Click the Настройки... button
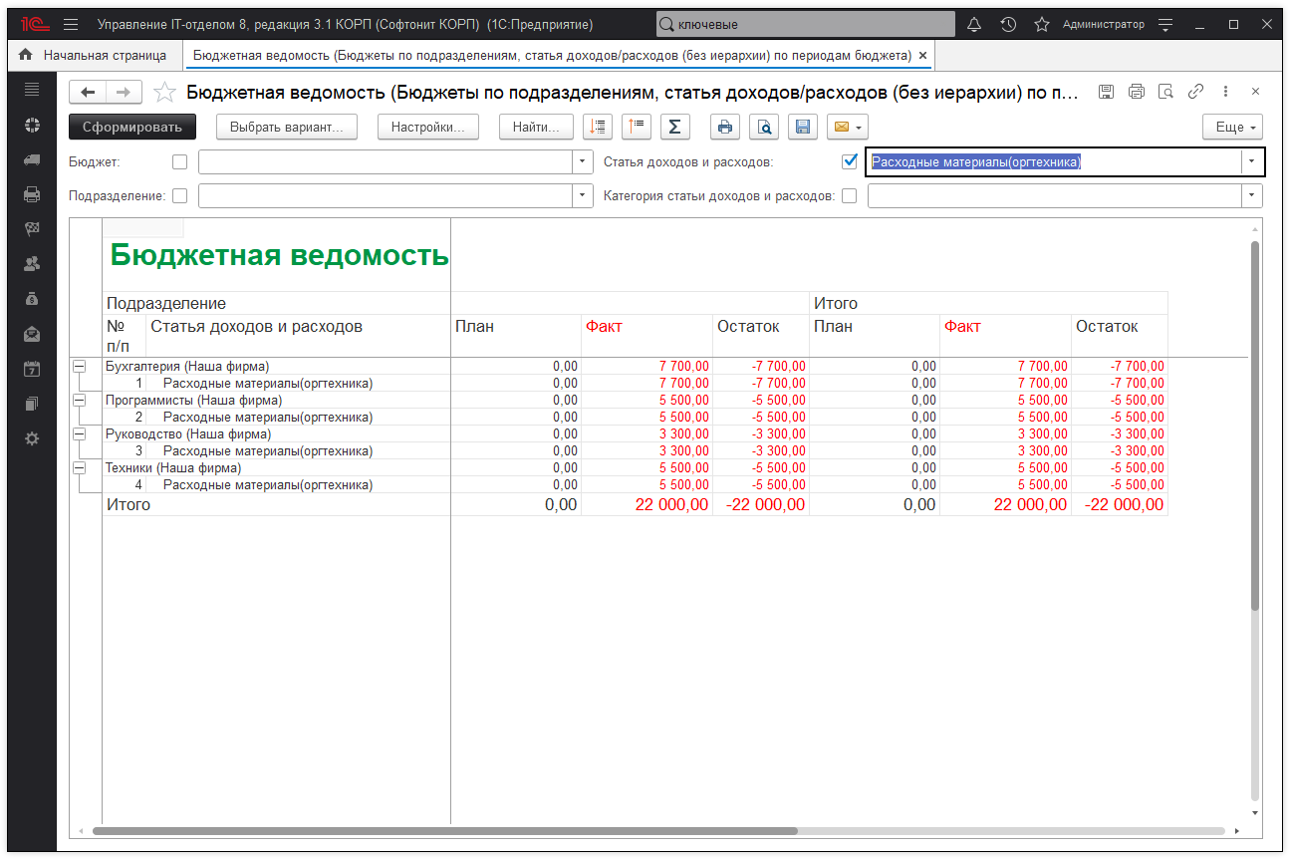This screenshot has width=1290, height=859. pos(428,127)
